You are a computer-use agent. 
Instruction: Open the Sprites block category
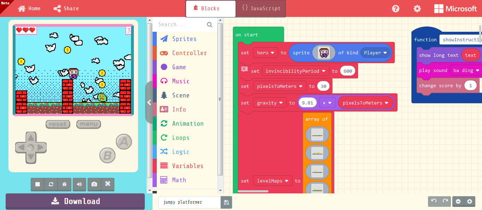(x=185, y=39)
